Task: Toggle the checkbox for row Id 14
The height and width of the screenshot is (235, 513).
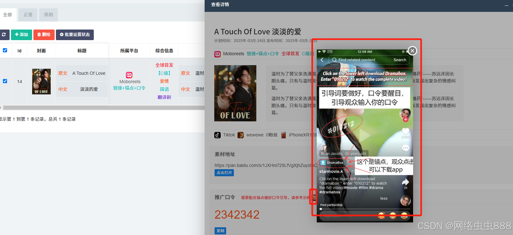Action: (5, 81)
